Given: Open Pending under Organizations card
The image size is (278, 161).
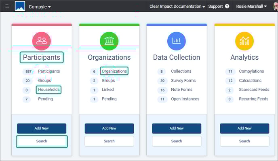Looking at the screenshot, I should tap(109, 99).
